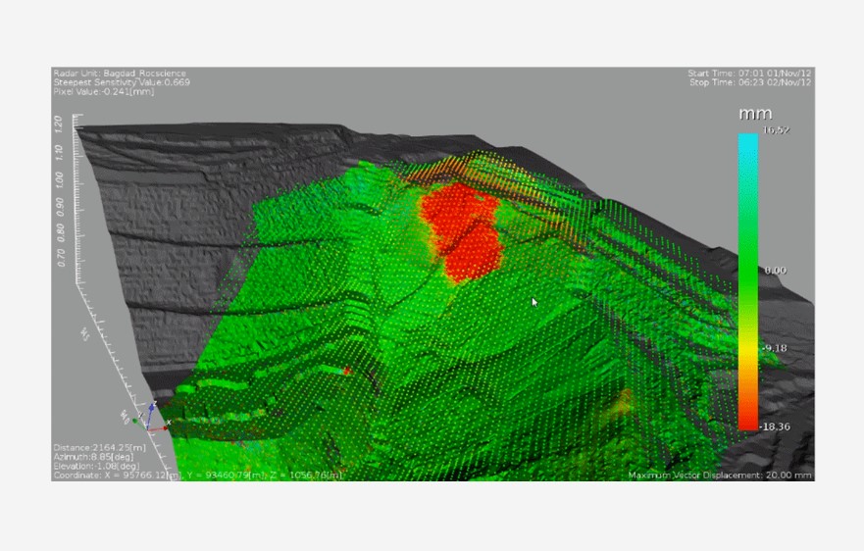
Task: Click the 'Pixel Value:-0.241[mm]' readout
Action: pos(104,91)
